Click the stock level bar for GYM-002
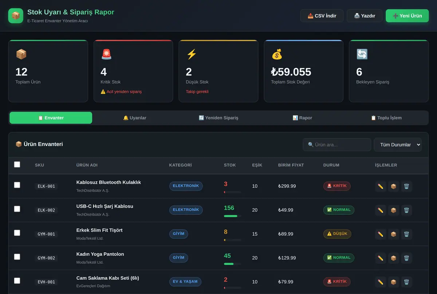Screen dimensions: 437x294 232,264
